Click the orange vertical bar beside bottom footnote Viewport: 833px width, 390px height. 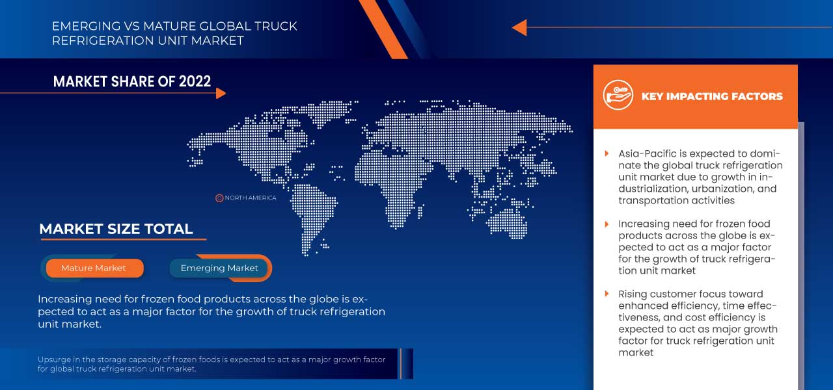point(401,363)
